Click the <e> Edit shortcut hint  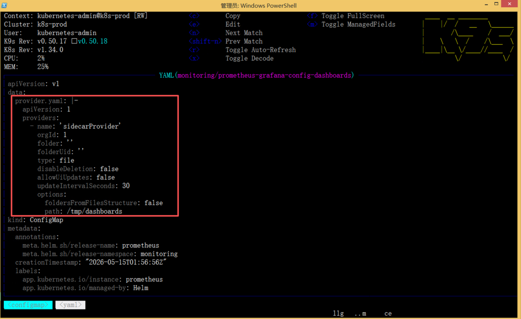[x=215, y=24]
